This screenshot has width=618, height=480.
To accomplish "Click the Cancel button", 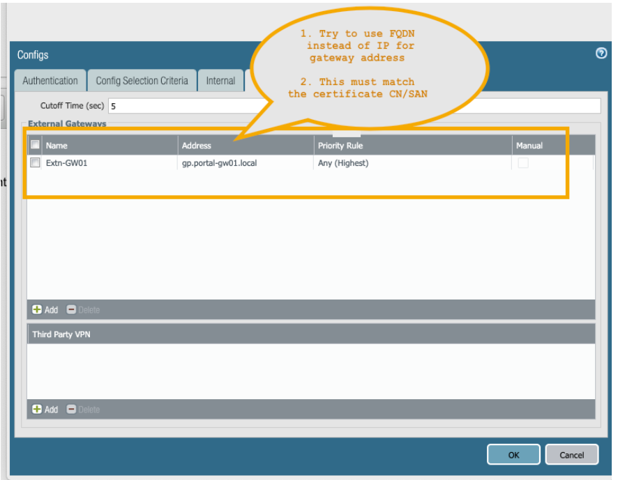I will 572,454.
